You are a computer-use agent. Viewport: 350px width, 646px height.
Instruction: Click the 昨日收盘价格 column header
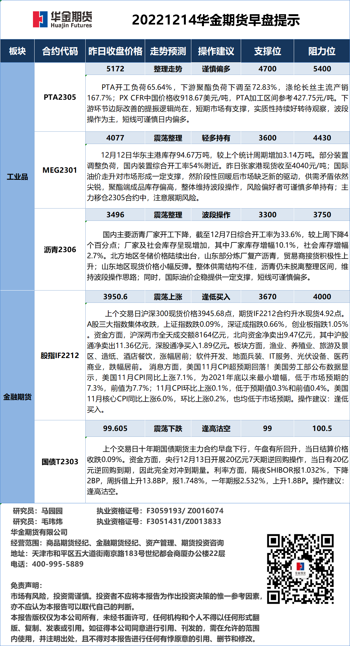[x=115, y=51]
